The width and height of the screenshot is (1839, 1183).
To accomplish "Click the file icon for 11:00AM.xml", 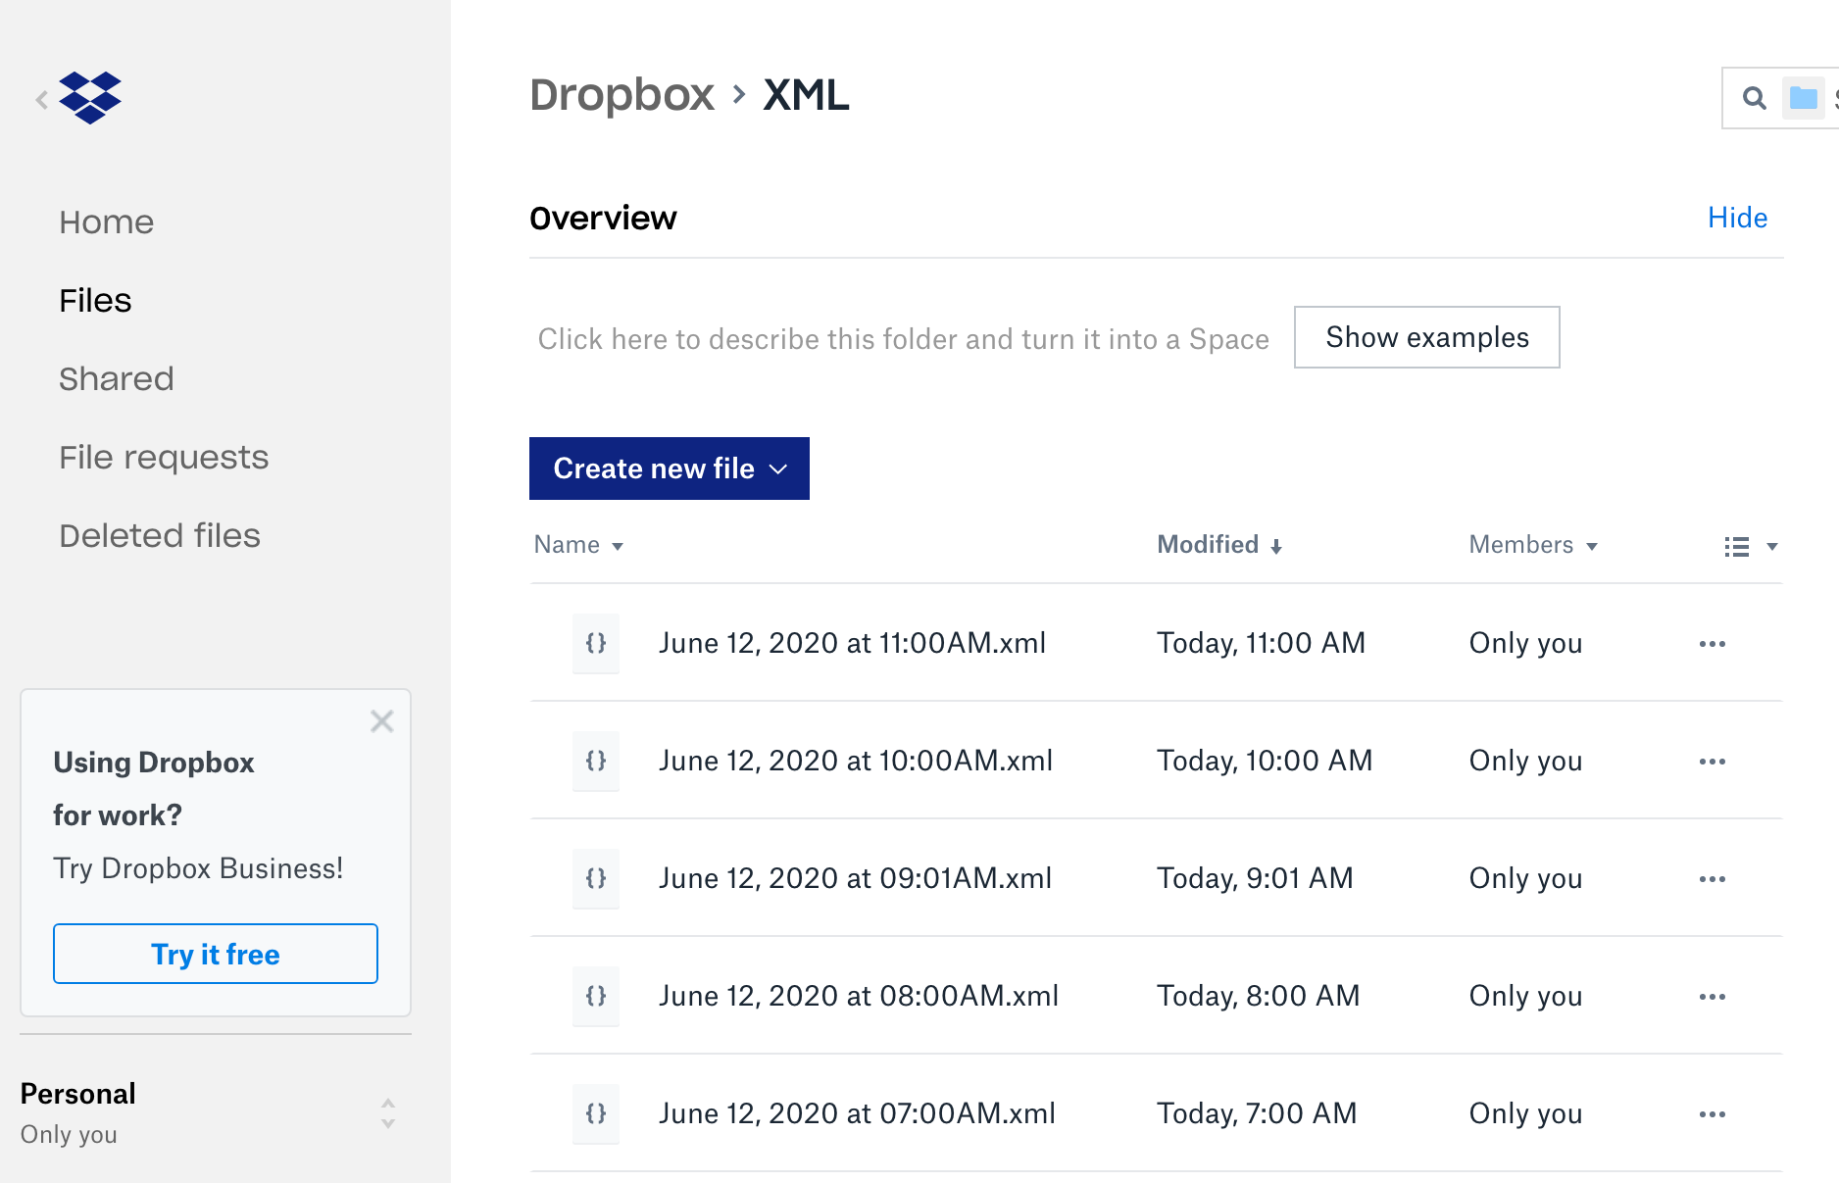I will (596, 643).
